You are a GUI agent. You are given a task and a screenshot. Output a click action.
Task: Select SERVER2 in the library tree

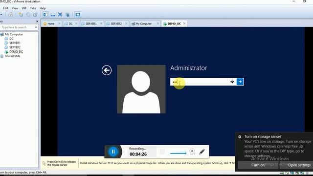tap(15, 47)
